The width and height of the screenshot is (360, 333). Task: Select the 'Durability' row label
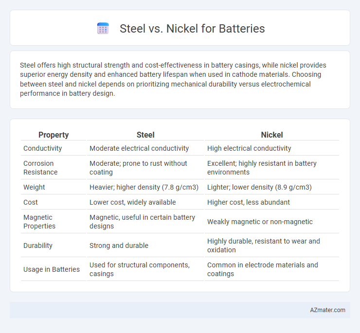click(38, 245)
